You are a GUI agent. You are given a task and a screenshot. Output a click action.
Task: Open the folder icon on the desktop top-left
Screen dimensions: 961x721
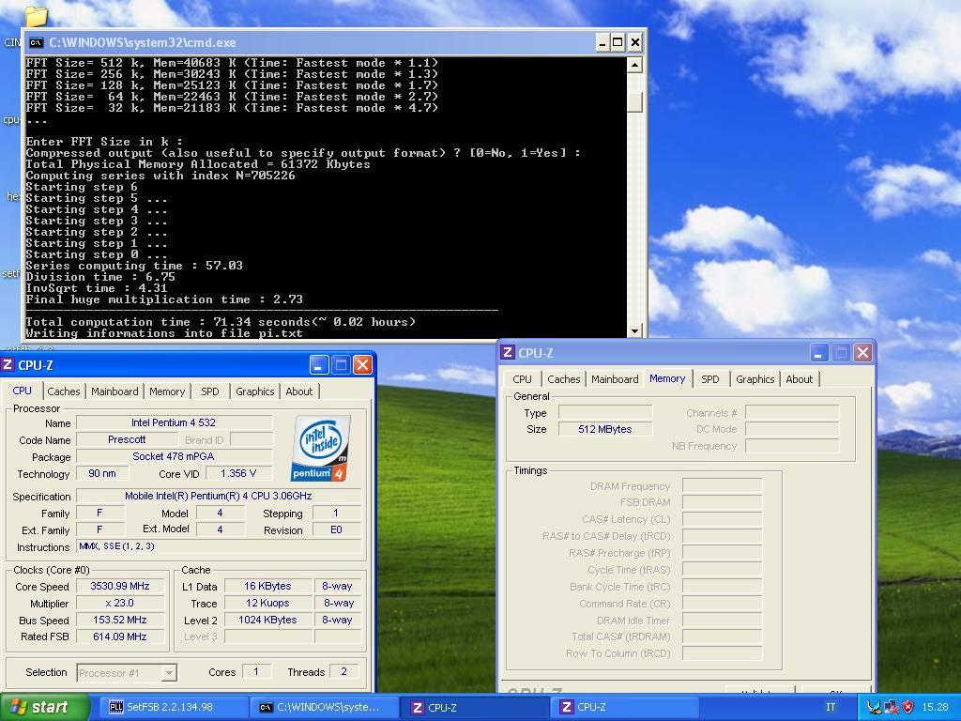coord(36,15)
